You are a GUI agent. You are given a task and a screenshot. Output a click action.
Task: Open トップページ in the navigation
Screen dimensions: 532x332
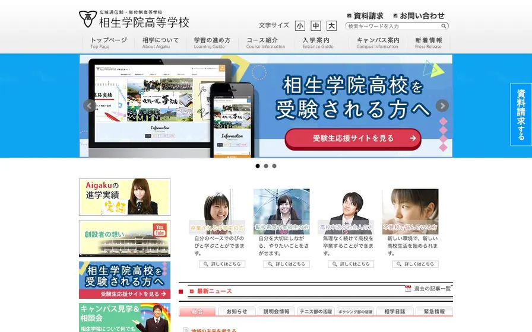(x=109, y=43)
